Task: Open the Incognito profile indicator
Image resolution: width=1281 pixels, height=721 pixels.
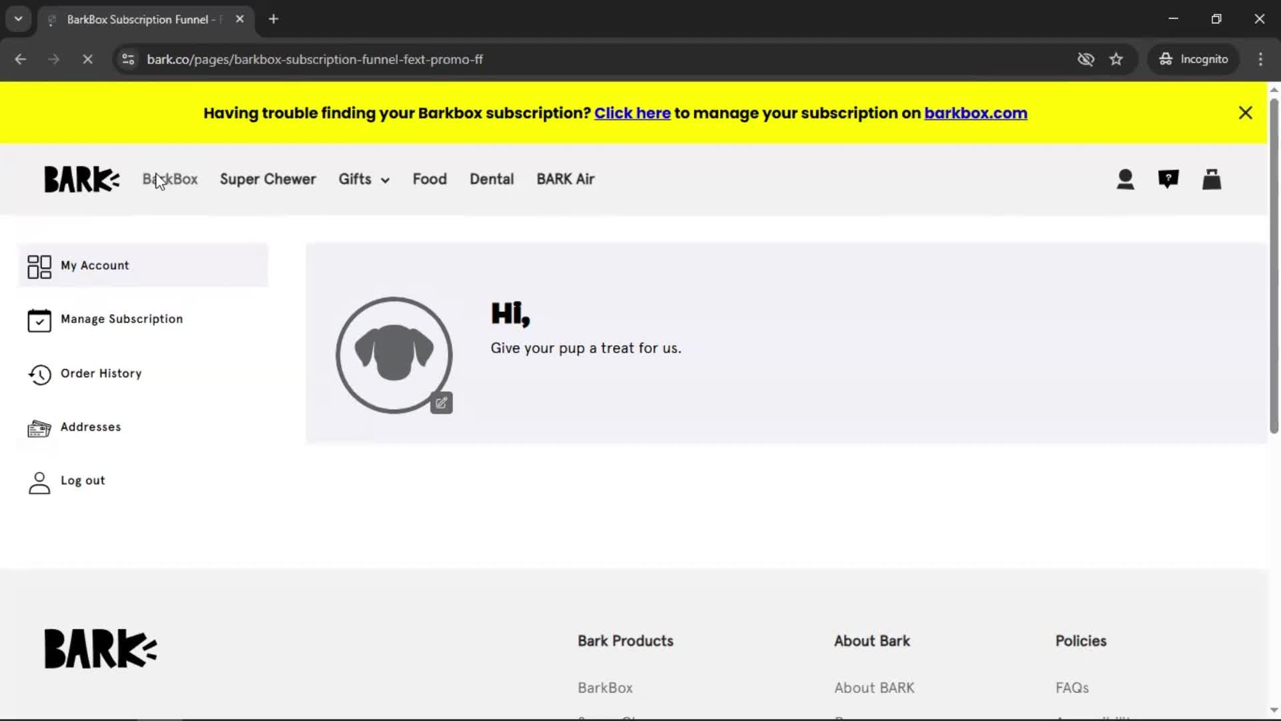Action: [x=1194, y=59]
